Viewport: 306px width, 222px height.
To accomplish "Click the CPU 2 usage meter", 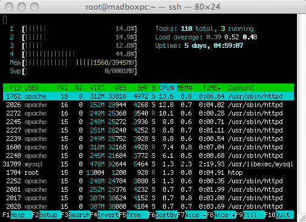I will [79, 38].
